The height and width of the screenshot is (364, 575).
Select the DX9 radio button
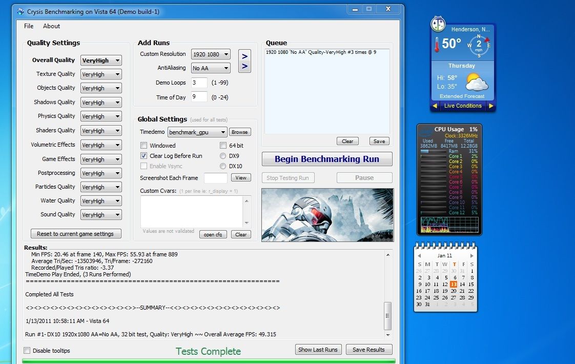pyautogui.click(x=222, y=156)
